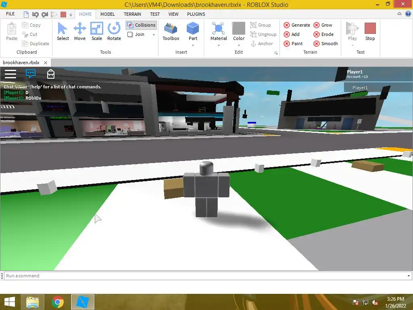The width and height of the screenshot is (413, 310).
Task: Activate the Move tool
Action: click(80, 31)
